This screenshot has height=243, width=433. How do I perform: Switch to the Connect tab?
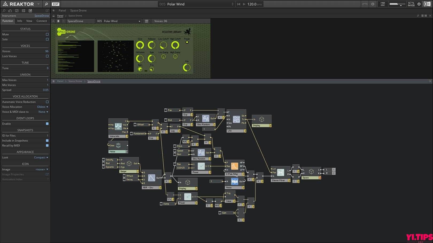pos(42,21)
